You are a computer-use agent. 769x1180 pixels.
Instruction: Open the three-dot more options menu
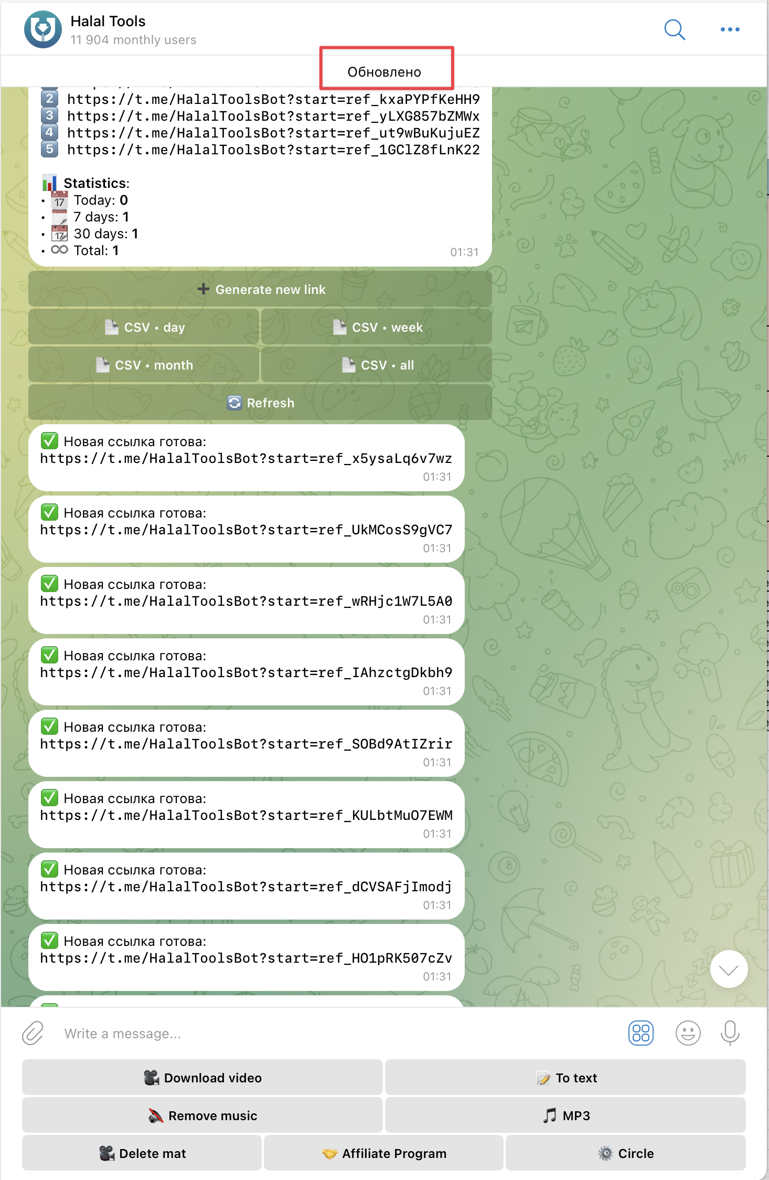click(x=730, y=30)
